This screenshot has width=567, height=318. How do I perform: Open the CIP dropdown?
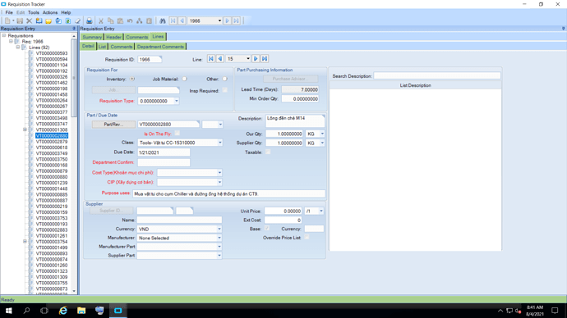point(219,182)
